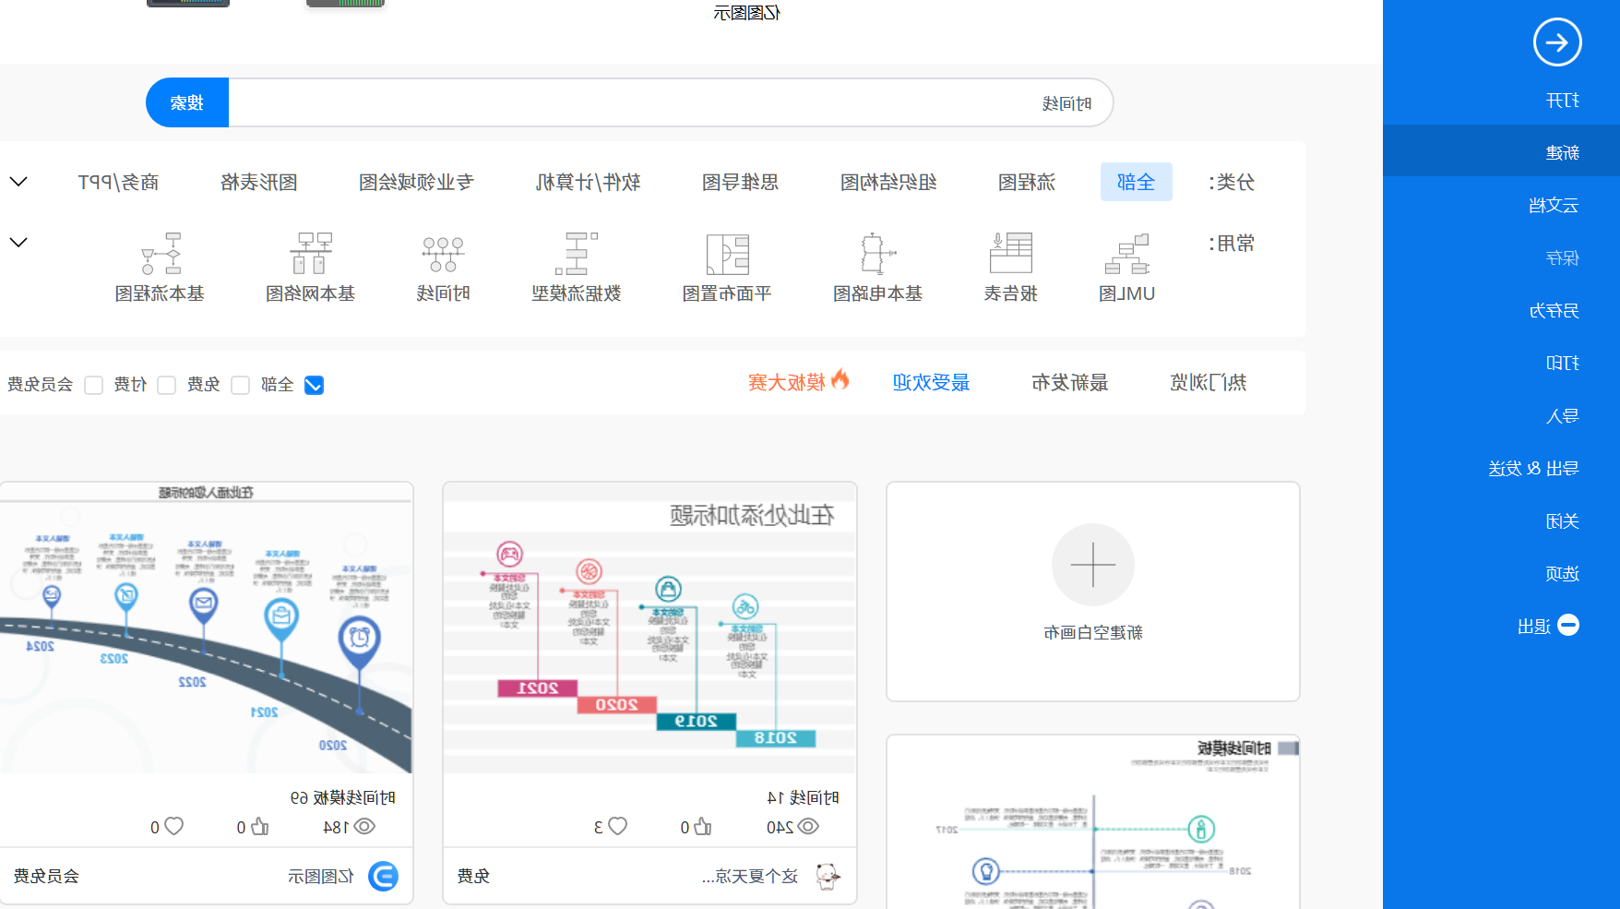This screenshot has width=1620, height=909.
Task: Open the vertical 时间线模板 thumbnail
Action: (x=1093, y=822)
